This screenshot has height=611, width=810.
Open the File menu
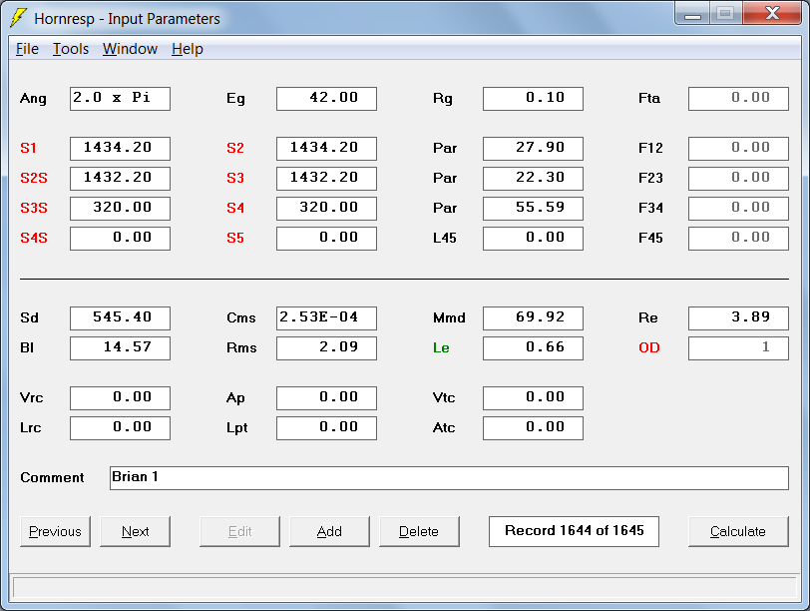pos(27,49)
